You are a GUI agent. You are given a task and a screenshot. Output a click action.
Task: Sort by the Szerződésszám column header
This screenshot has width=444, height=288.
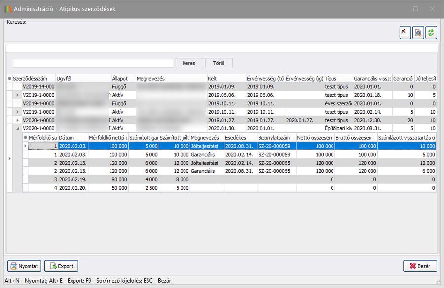click(x=34, y=79)
